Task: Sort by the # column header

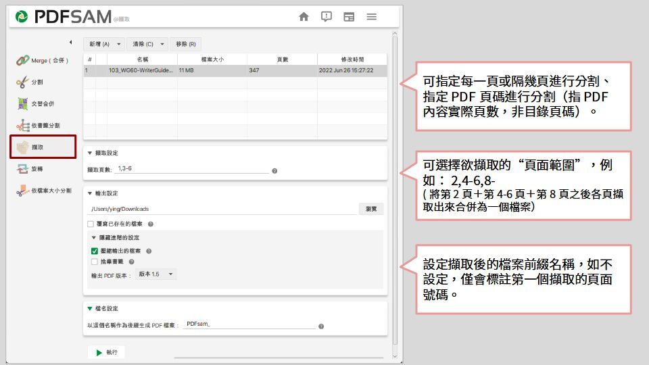Action: [89, 59]
